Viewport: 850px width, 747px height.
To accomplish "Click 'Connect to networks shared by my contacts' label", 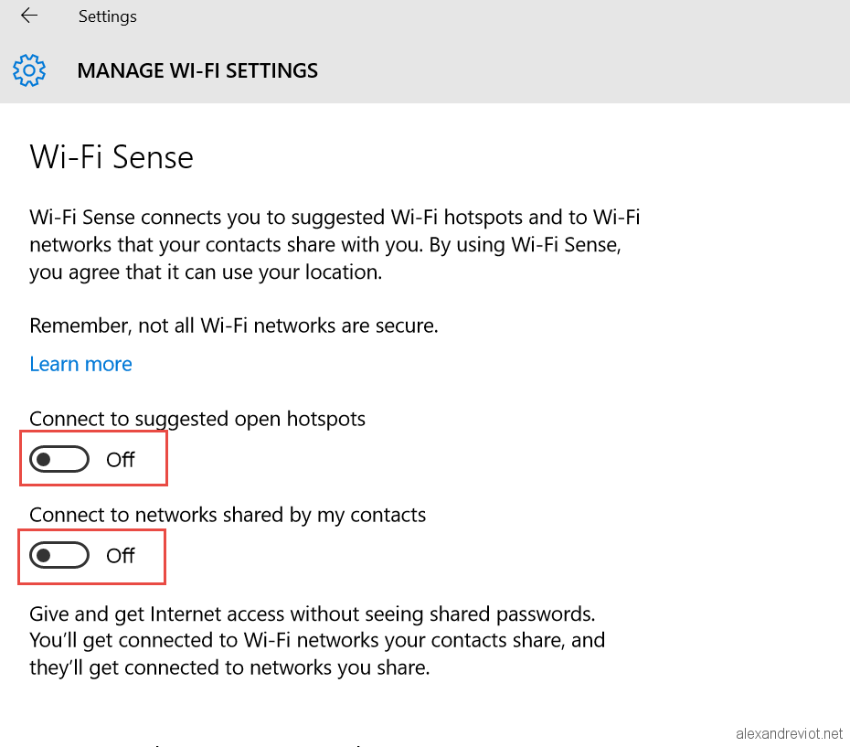I will [x=228, y=515].
